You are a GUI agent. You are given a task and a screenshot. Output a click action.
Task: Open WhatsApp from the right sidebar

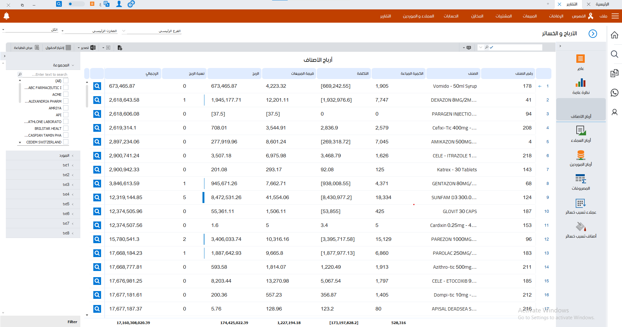[615, 93]
